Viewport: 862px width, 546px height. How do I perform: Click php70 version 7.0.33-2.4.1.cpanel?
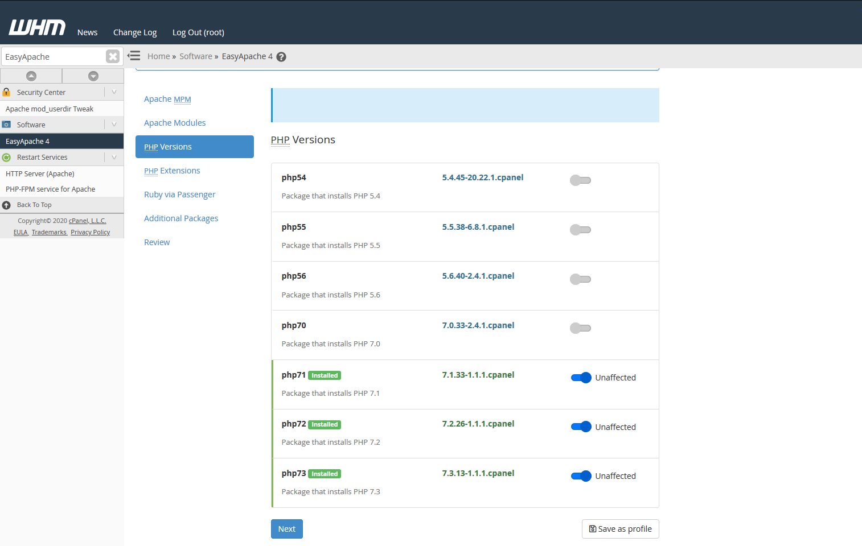coord(478,325)
